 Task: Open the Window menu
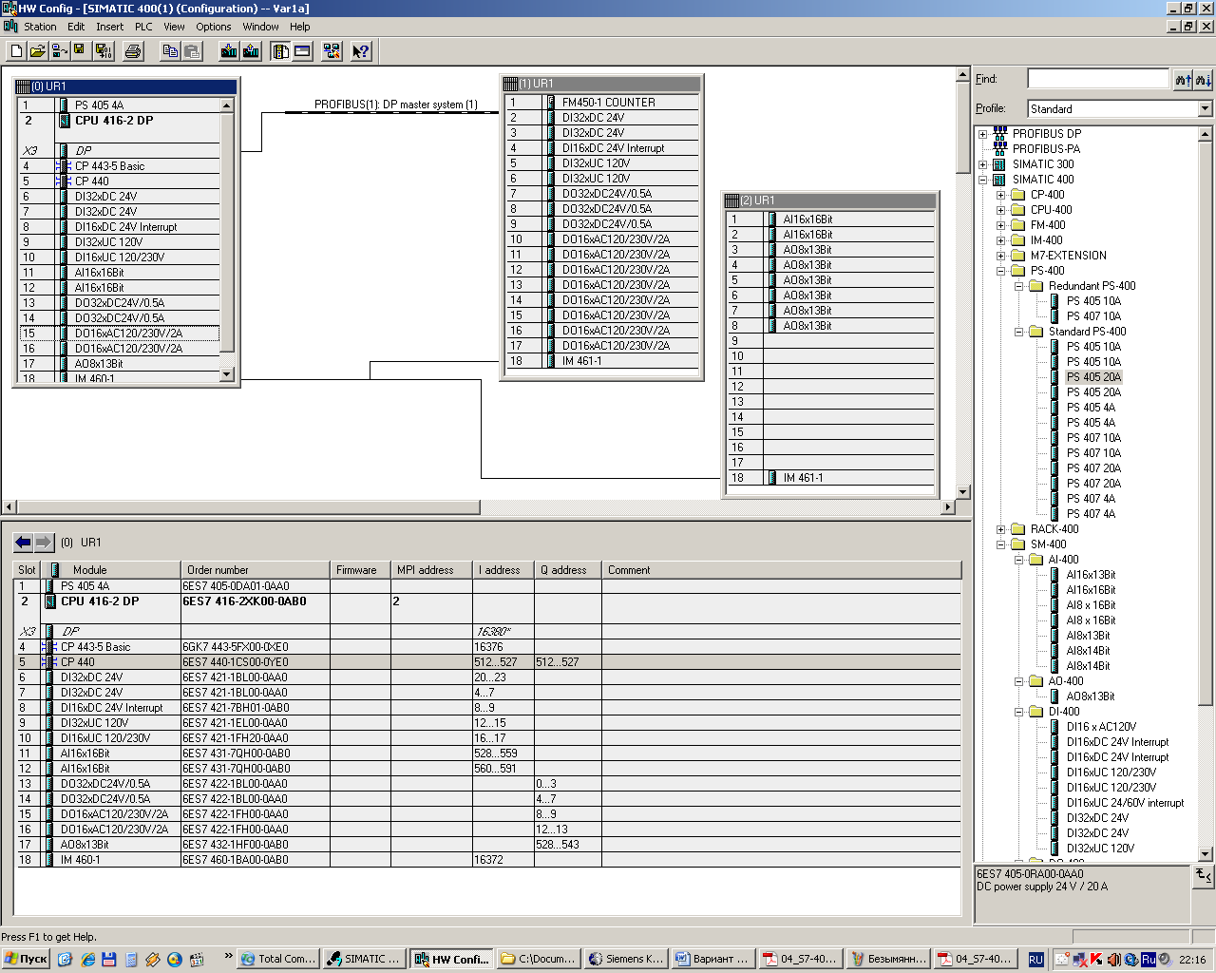260,27
